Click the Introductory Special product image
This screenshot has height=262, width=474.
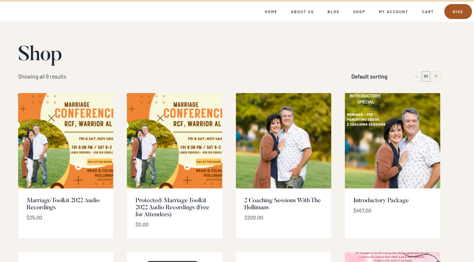point(392,141)
